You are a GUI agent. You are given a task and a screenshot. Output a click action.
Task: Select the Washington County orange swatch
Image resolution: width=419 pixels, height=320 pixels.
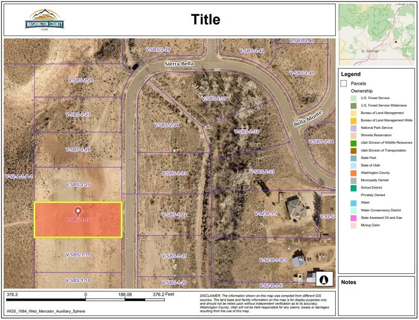(353, 173)
